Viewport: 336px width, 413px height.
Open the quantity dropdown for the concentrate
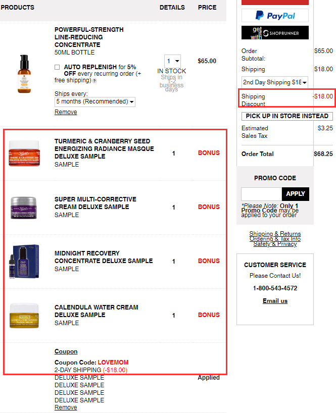click(x=172, y=61)
